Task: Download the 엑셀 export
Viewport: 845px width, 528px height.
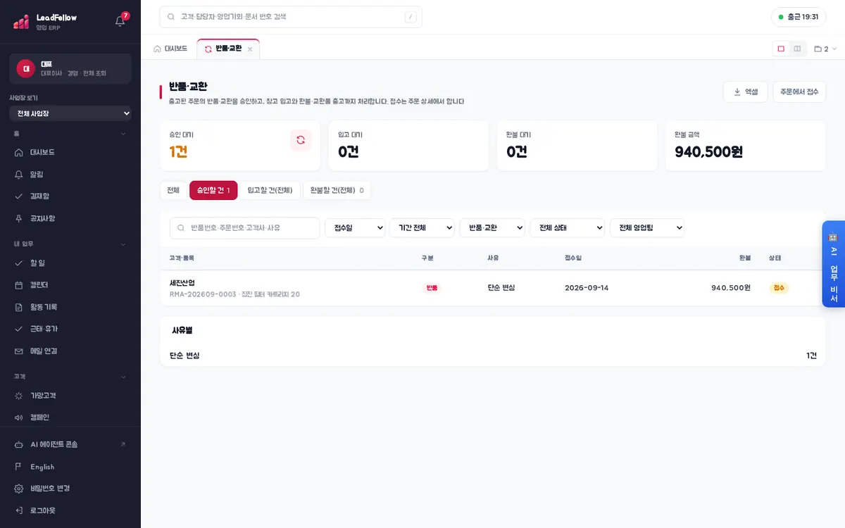Action: pos(745,92)
